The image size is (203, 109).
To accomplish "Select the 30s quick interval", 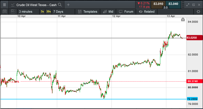I will (49, 12).
